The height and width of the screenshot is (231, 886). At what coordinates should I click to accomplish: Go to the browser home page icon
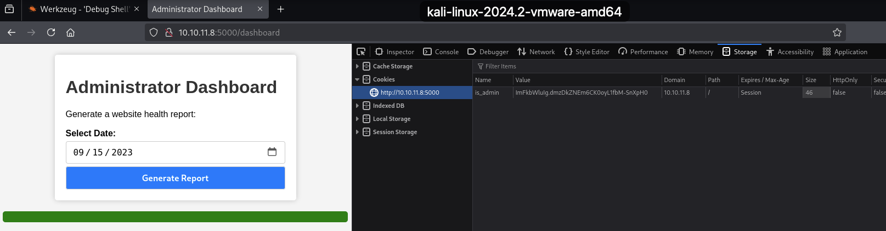pos(71,33)
